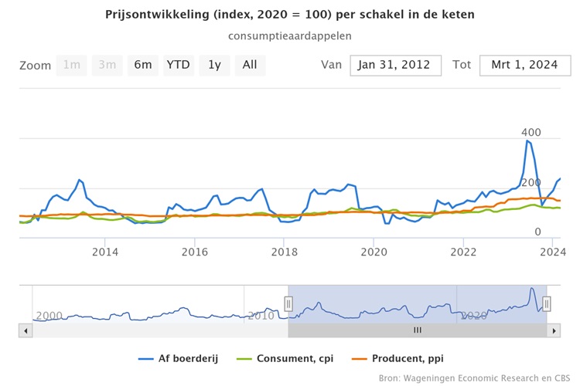Click the scrollbar right arrow button
Screen dimensions: 580x386
pos(553,330)
